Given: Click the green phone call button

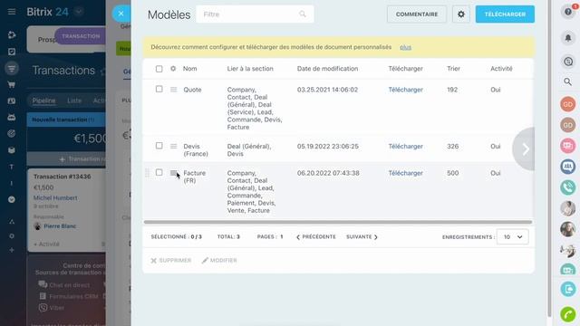Looking at the screenshot, I should pos(568,314).
